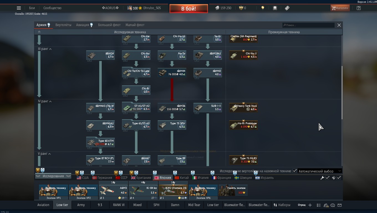Select the Type 75 SPH vehicle
377x213 pixels.
(x=172, y=125)
